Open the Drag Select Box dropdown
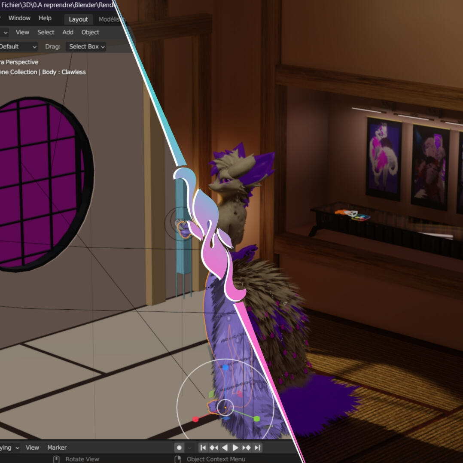Screen dimensions: 463x463 (86, 46)
